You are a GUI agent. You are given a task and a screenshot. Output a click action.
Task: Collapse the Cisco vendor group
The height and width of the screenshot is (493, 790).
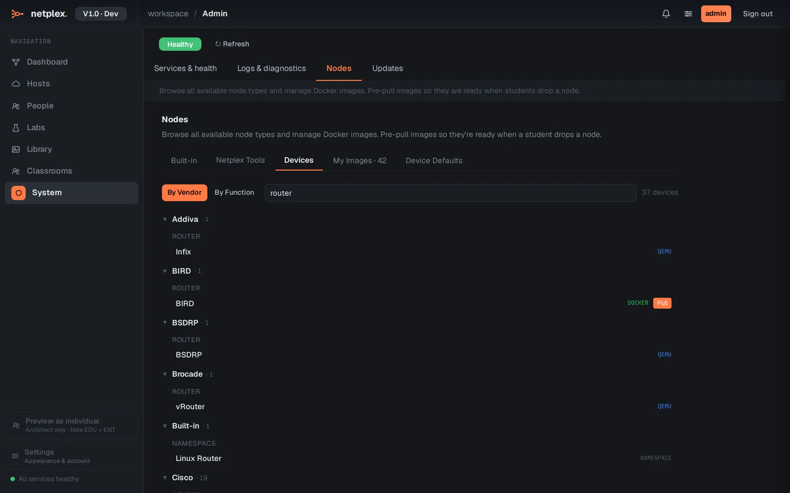165,478
